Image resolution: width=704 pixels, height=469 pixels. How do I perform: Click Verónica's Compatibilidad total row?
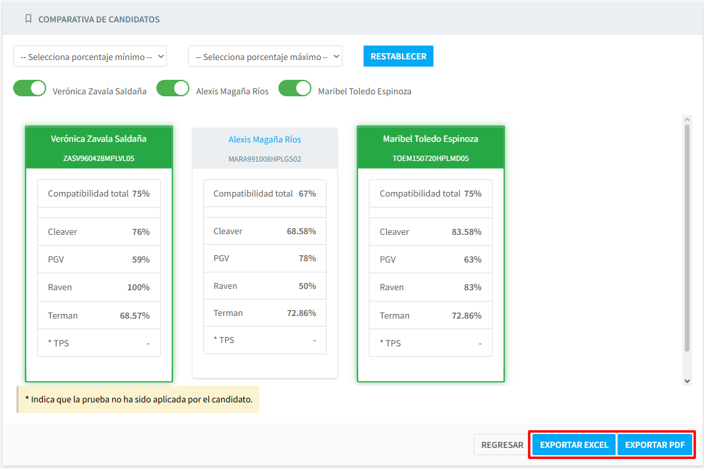(x=99, y=194)
